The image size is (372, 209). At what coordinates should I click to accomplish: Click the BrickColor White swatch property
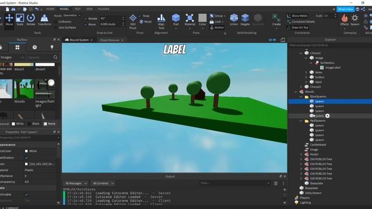(x=26, y=151)
